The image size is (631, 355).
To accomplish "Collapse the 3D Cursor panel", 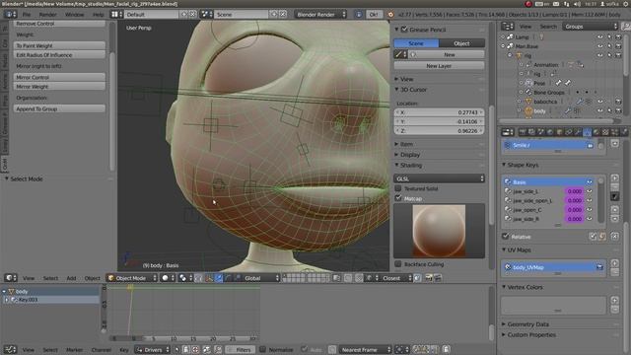I will [x=413, y=90].
